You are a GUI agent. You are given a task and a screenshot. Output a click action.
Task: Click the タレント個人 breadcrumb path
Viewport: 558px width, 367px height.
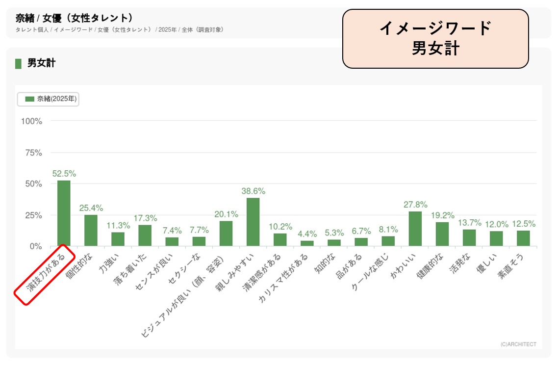pyautogui.click(x=120, y=30)
